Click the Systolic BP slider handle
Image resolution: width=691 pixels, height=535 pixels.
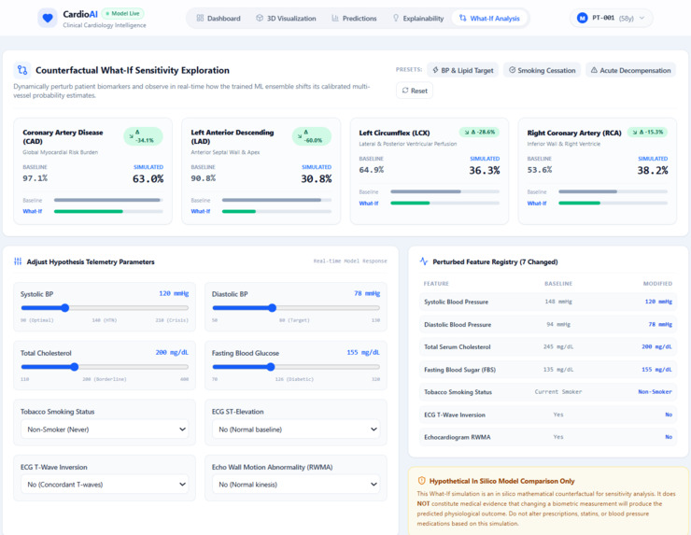pyautogui.click(x=64, y=307)
